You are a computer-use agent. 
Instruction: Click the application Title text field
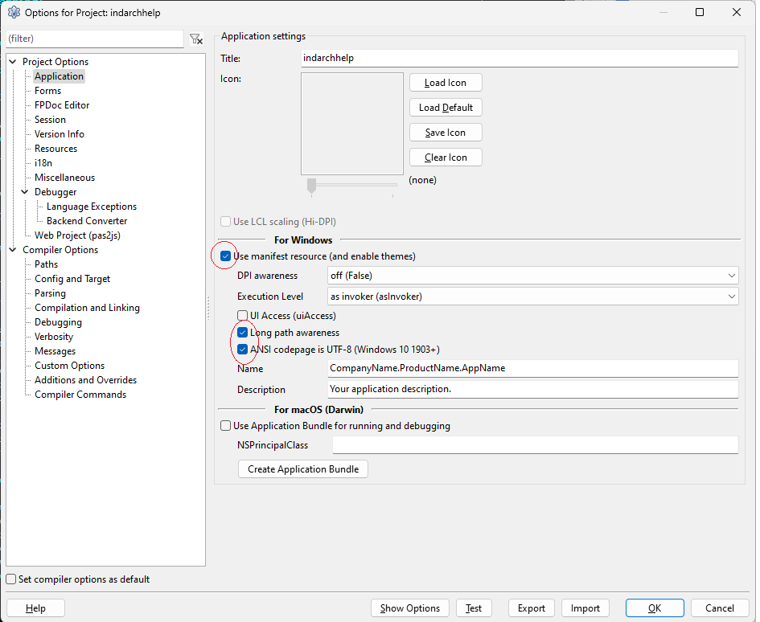518,59
